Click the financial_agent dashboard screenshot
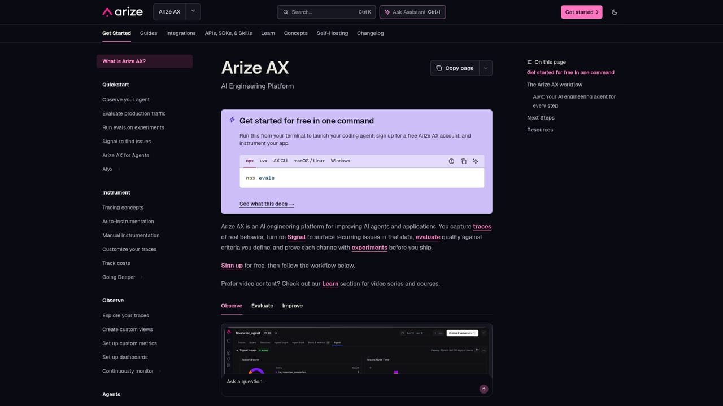 356,350
